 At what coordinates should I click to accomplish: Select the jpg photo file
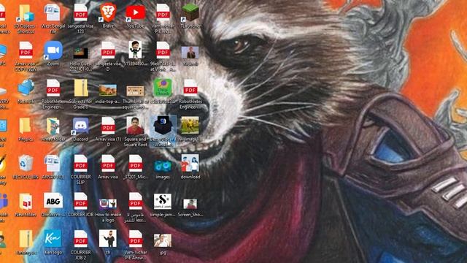pos(163,241)
